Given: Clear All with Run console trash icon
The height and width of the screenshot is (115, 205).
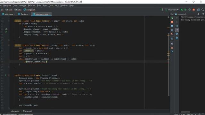Looking at the screenshot, I should 177,38.
